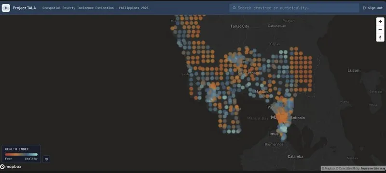
Task: Focus the province or municipality search field
Action: (x=294, y=8)
